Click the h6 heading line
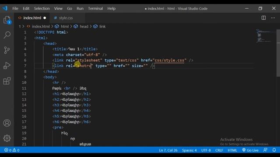 (72, 122)
